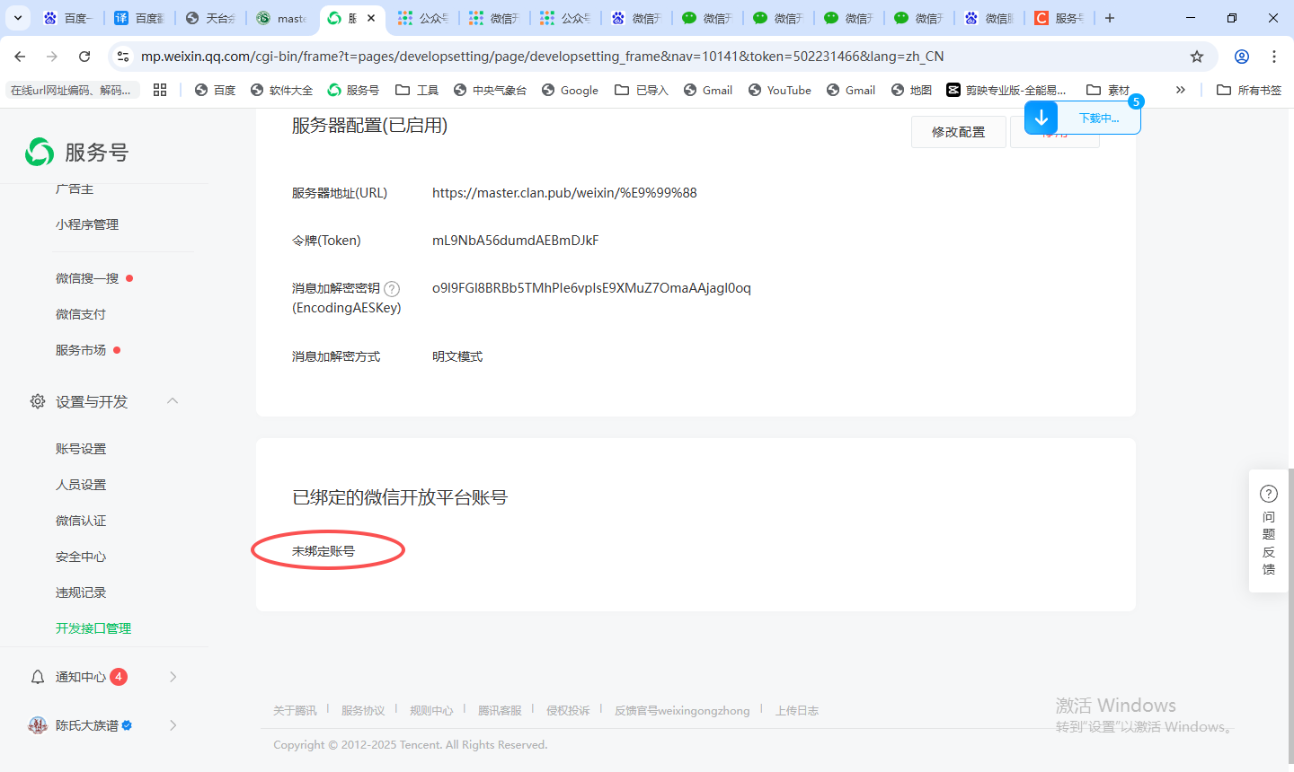Open the 腾讯客服 footer link

pyautogui.click(x=500, y=710)
